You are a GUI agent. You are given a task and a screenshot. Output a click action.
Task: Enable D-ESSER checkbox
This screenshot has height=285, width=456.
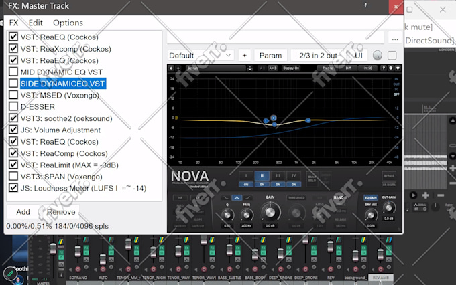13,106
